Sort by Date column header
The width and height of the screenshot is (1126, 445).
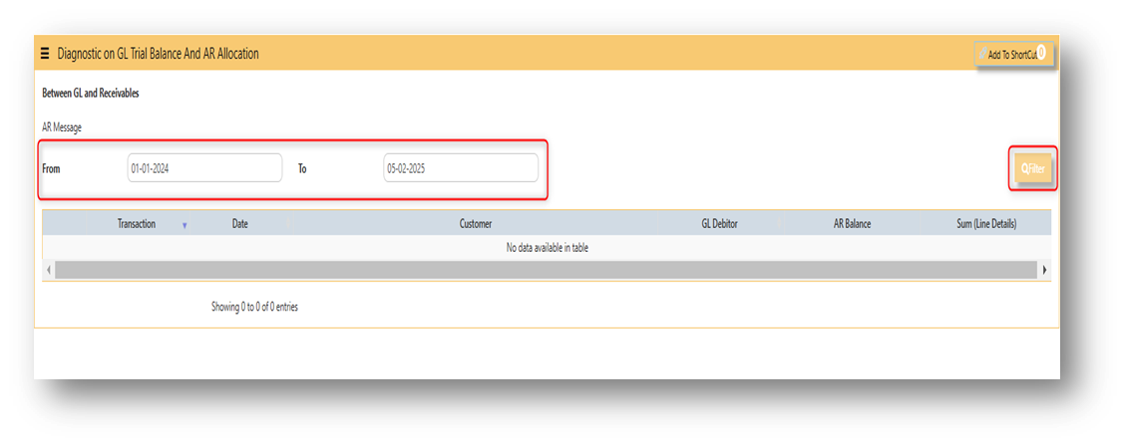point(239,224)
